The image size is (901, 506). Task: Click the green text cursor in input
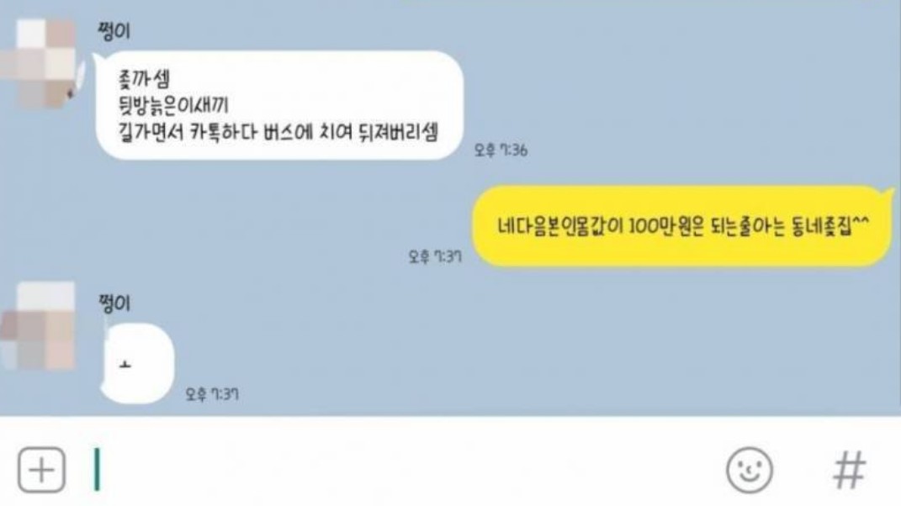point(97,470)
